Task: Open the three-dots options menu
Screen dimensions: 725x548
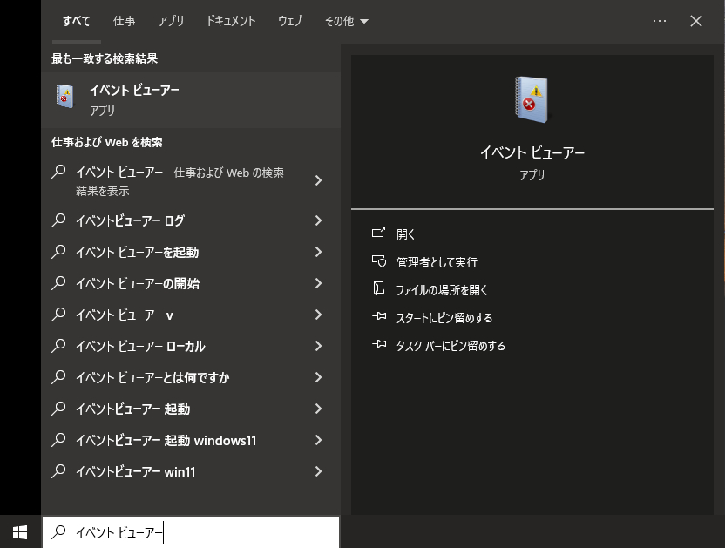Action: [659, 21]
